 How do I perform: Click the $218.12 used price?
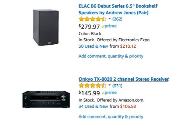coord(128,46)
